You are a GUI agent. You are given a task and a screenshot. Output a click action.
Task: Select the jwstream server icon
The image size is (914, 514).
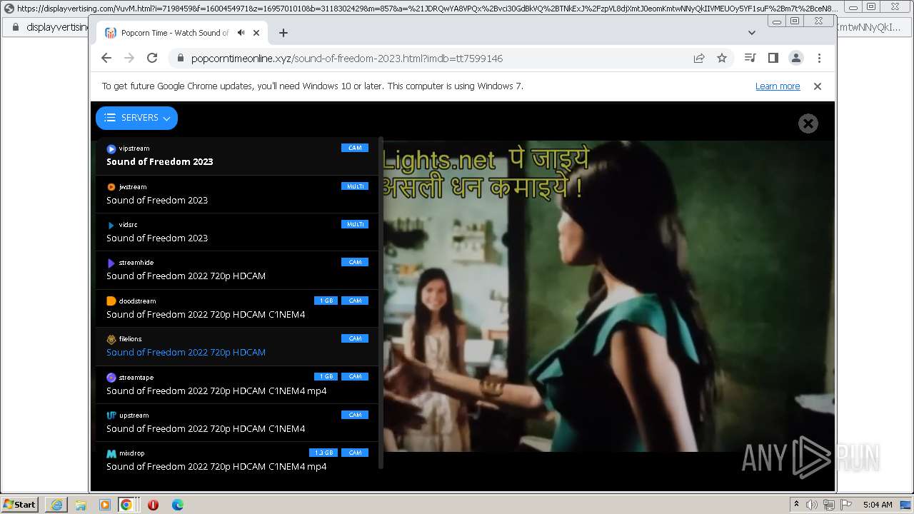pyautogui.click(x=111, y=187)
